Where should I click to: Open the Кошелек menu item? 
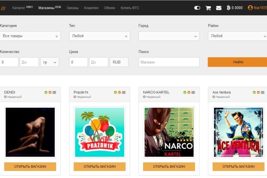tap(91, 8)
